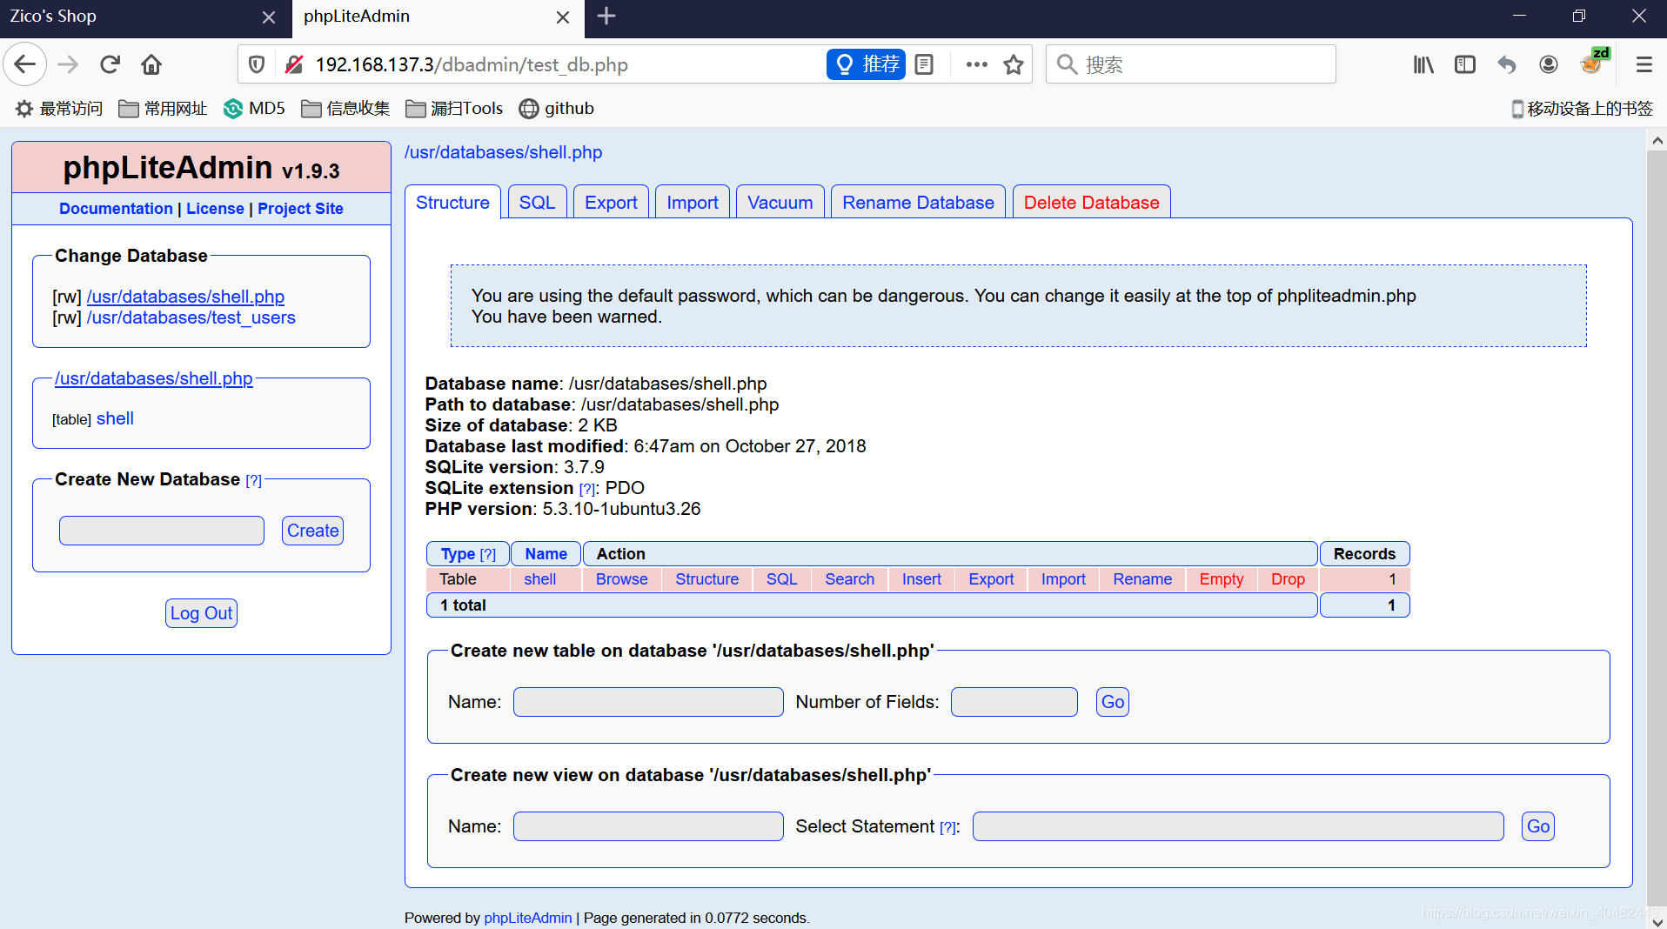This screenshot has height=929, width=1667.
Task: Click /usr/databases/shell.php heading link at top
Action: pyautogui.click(x=503, y=152)
